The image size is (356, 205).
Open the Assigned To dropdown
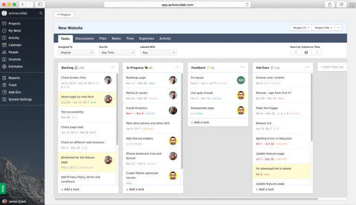coord(76,53)
